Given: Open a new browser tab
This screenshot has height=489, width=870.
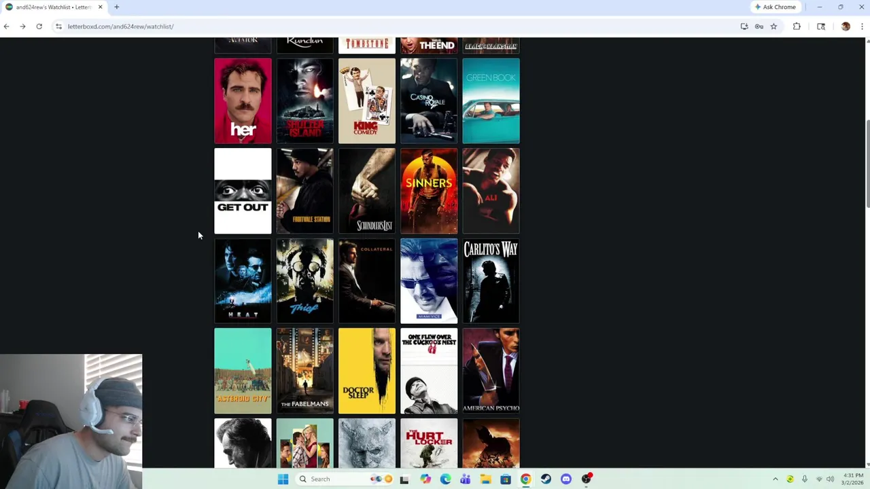Looking at the screenshot, I should (116, 7).
